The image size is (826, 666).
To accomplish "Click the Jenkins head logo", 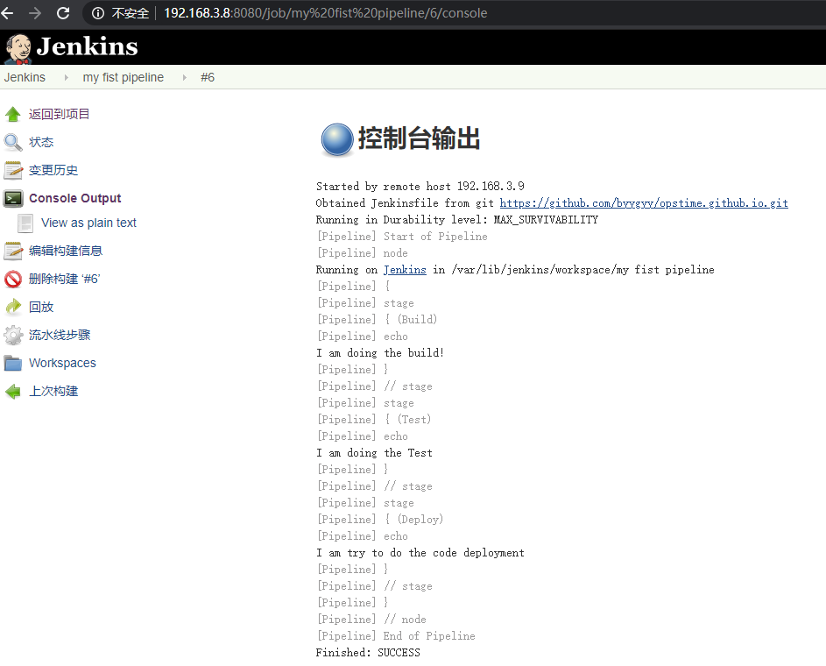I will click(x=19, y=47).
